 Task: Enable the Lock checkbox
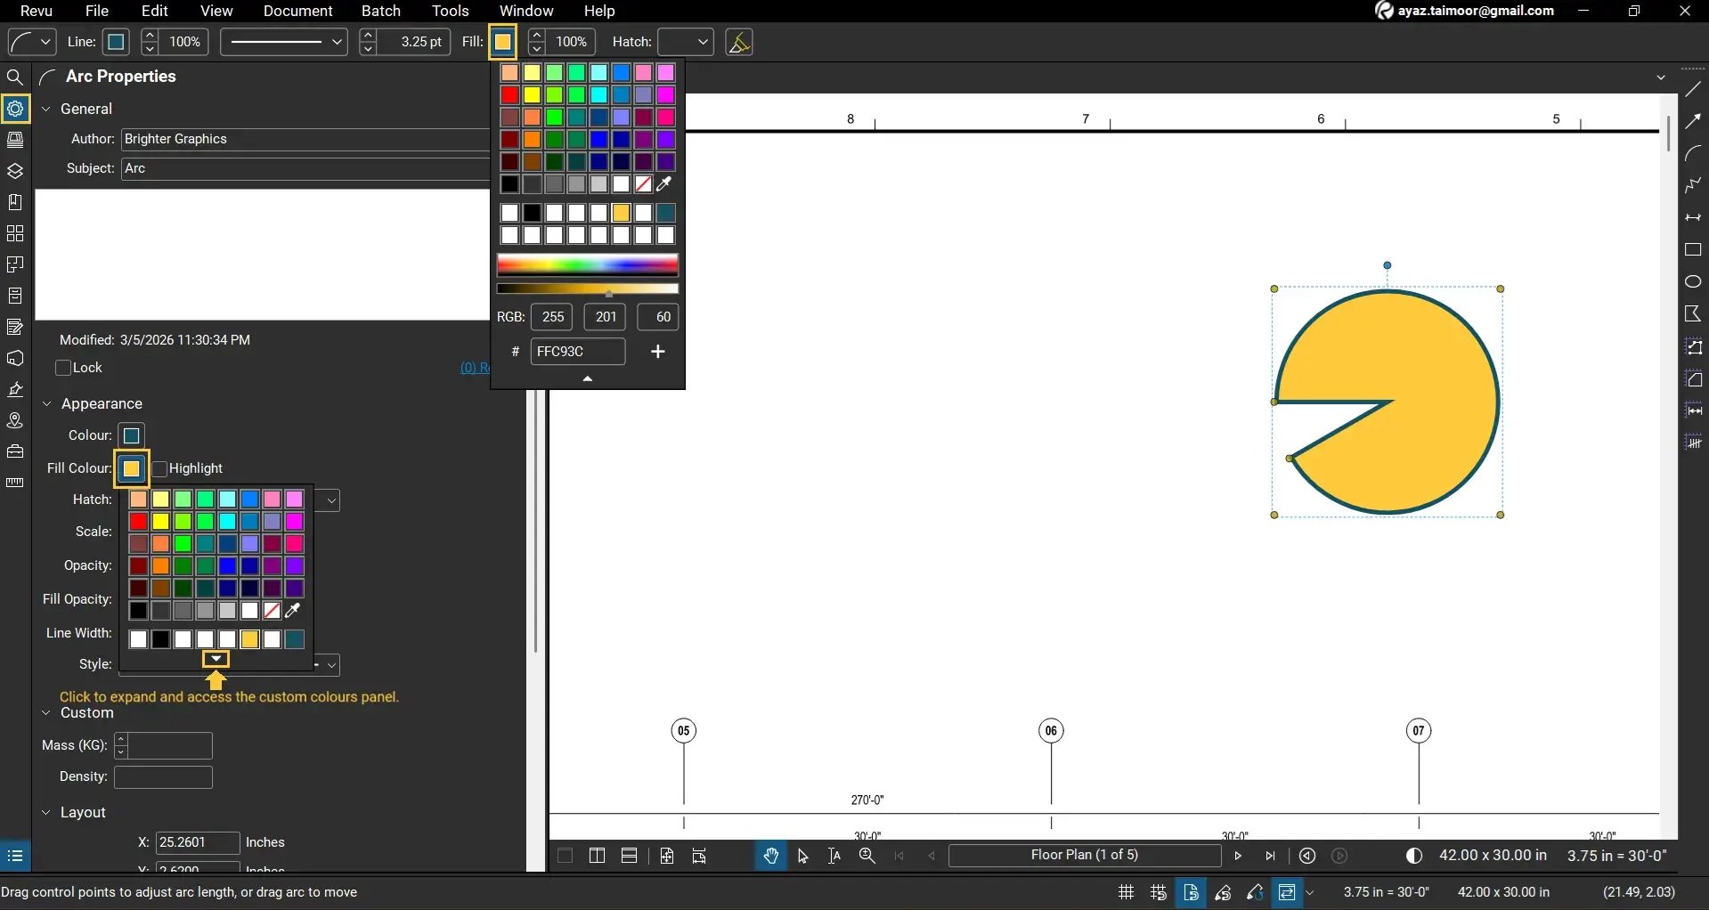[63, 368]
